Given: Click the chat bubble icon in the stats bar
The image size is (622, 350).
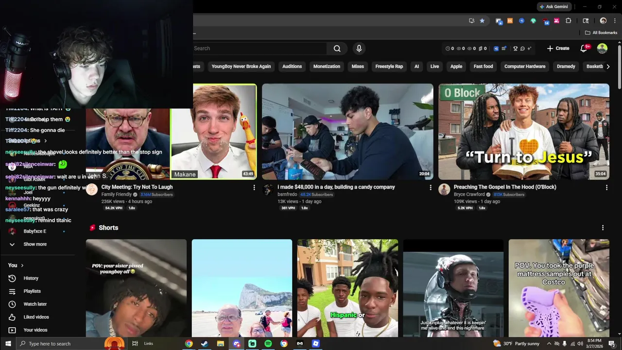Looking at the screenshot, I should click(522, 48).
